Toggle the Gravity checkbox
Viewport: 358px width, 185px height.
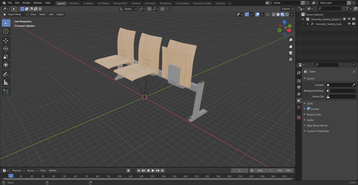(x=308, y=109)
